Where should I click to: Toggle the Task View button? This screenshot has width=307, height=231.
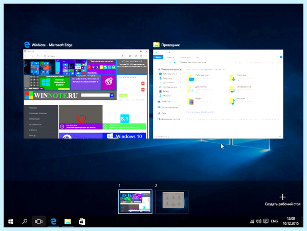tap(39, 221)
